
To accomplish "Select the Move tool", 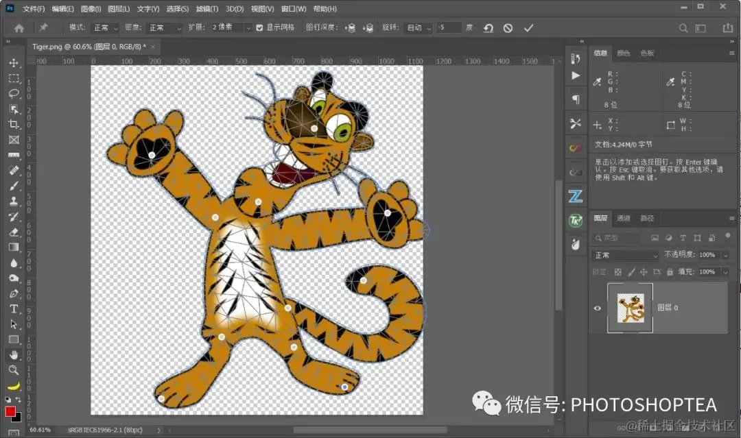I will (14, 63).
